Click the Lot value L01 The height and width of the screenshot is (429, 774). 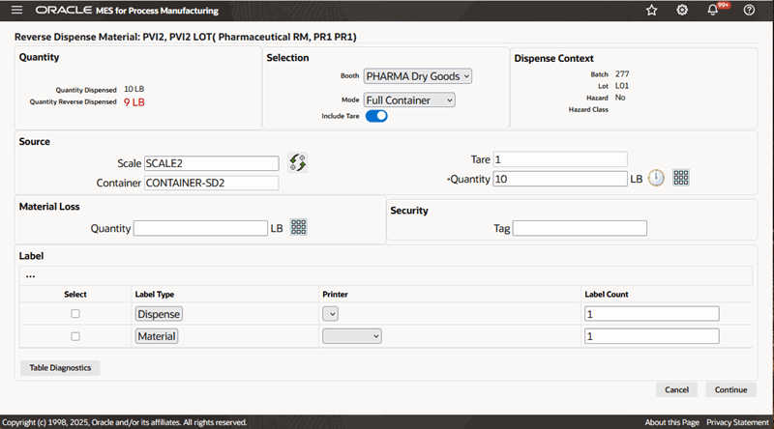click(622, 86)
